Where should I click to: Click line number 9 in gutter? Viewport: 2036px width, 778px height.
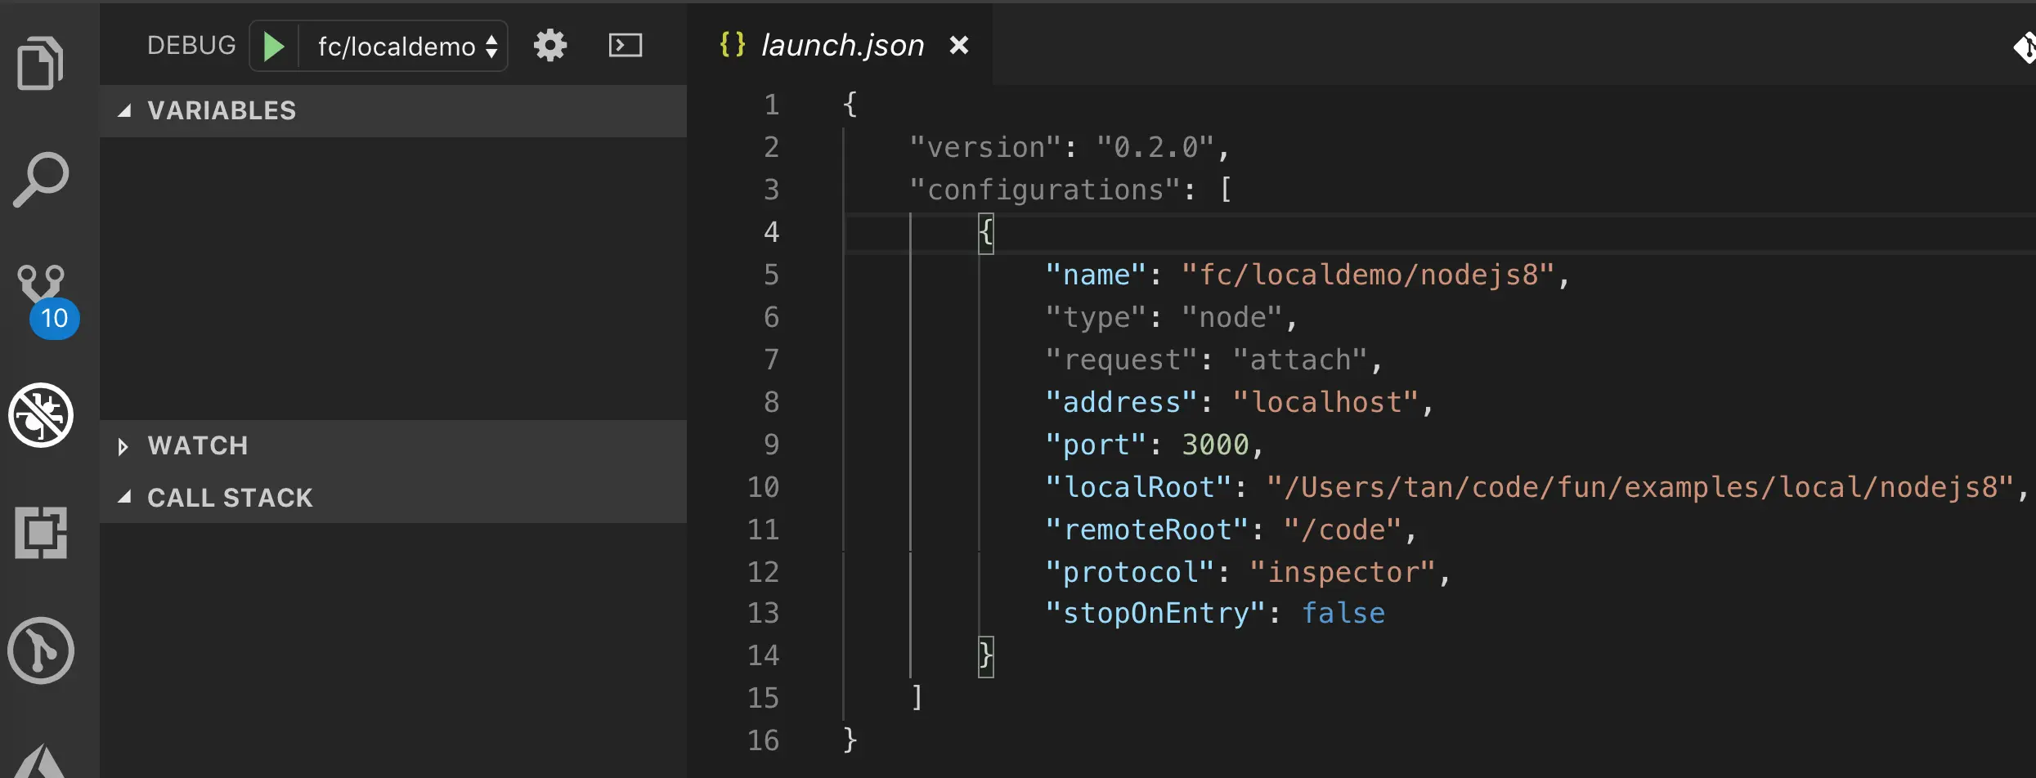coord(771,445)
